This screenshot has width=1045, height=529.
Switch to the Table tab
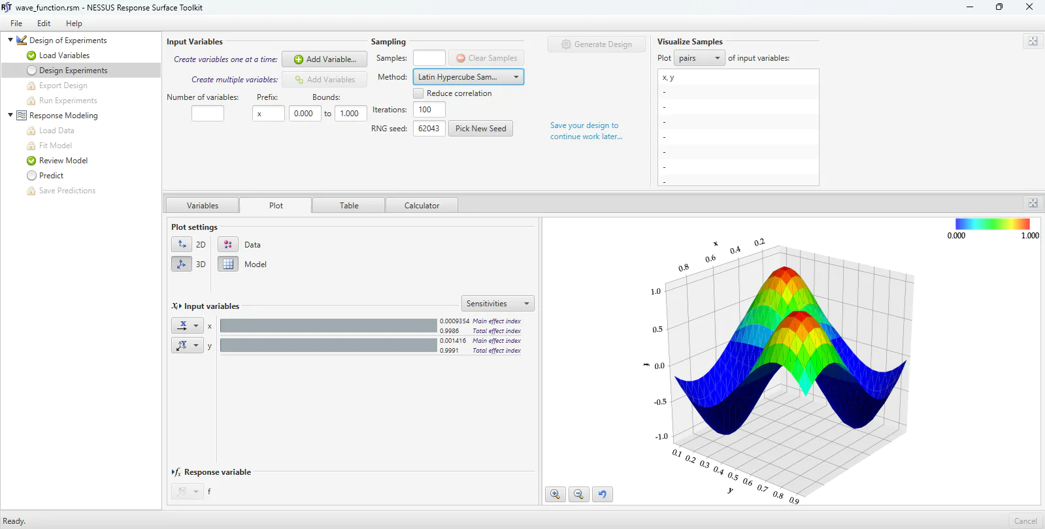(x=349, y=206)
